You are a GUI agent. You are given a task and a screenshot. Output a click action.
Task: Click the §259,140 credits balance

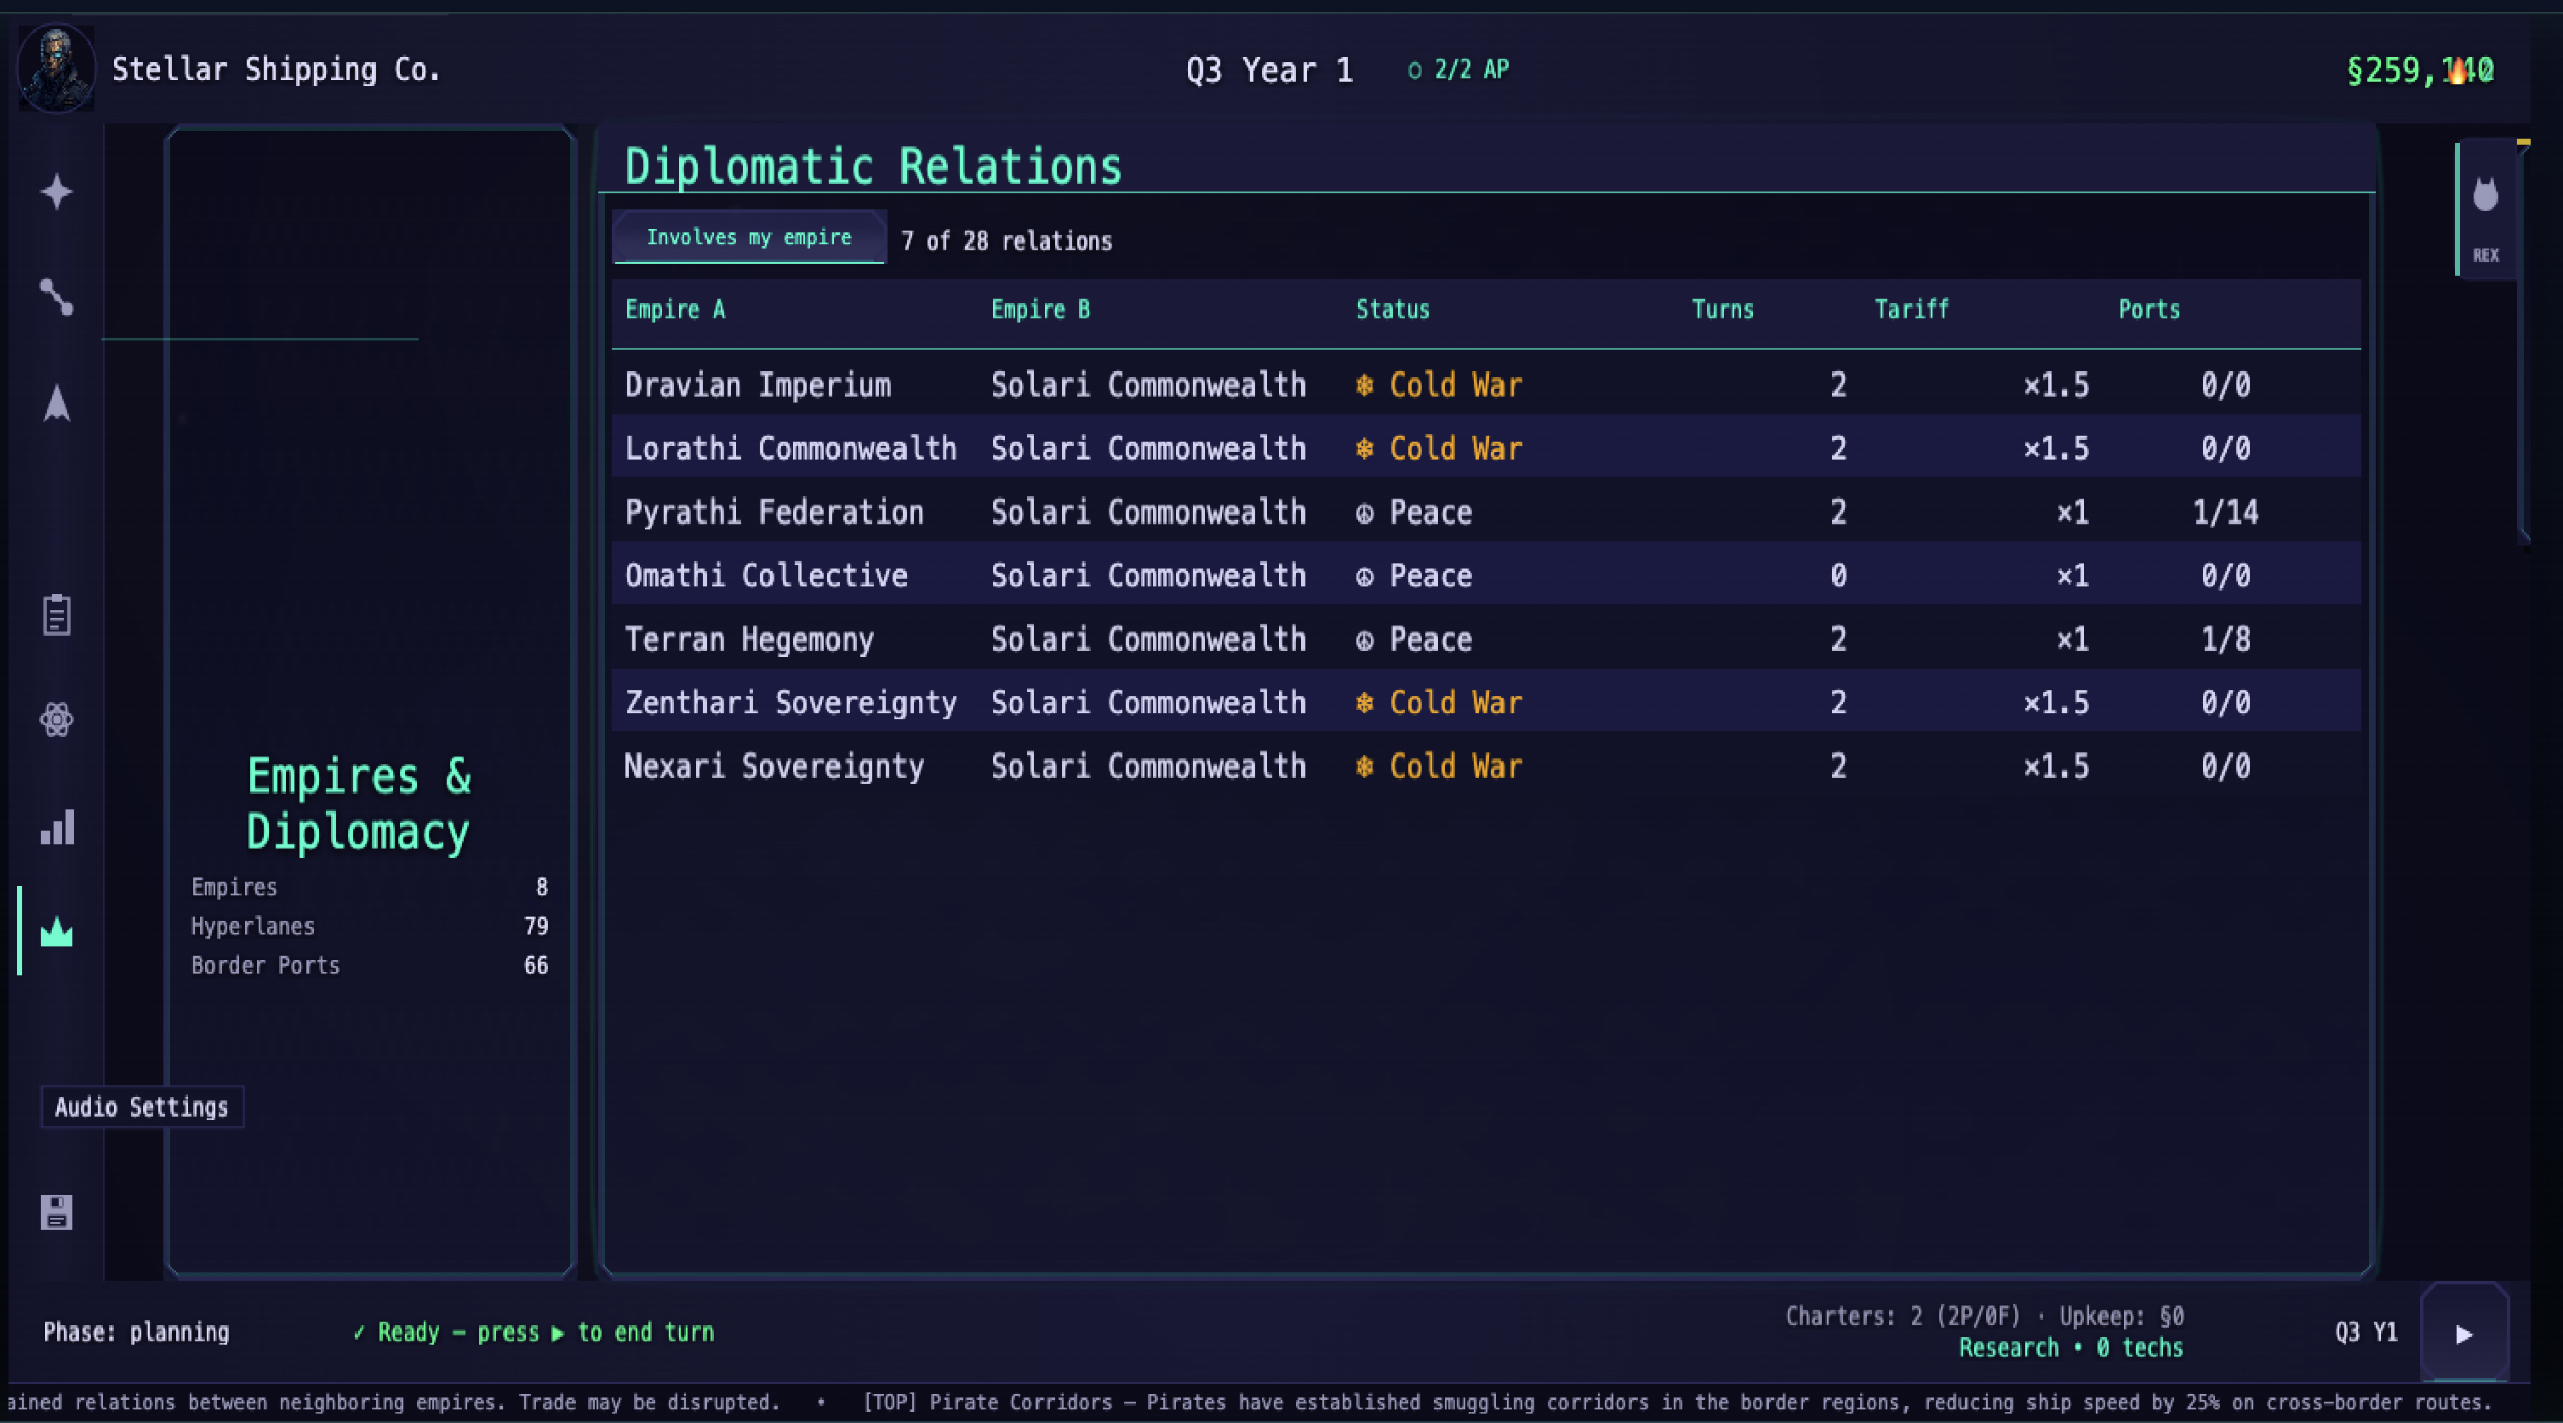2420,70
